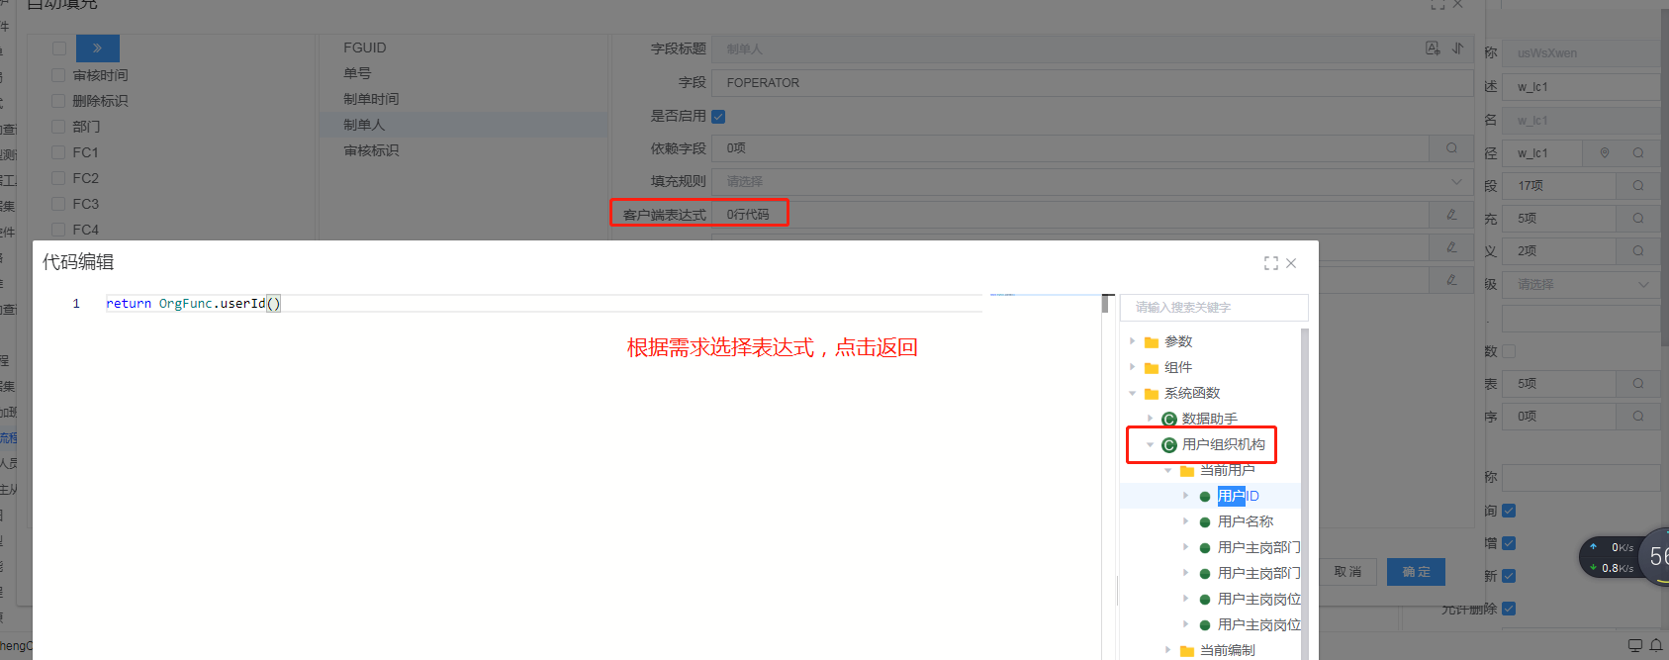
Task: Check the FC2 checkbox
Action: coord(58,178)
